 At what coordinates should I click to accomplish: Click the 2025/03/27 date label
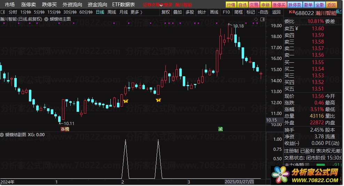pos(239,182)
